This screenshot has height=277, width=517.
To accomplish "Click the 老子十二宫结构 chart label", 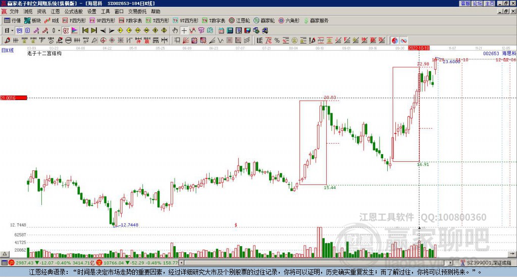I will coord(44,53).
